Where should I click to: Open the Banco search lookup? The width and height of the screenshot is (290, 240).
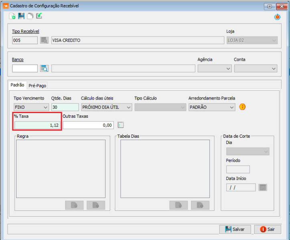click(44, 68)
